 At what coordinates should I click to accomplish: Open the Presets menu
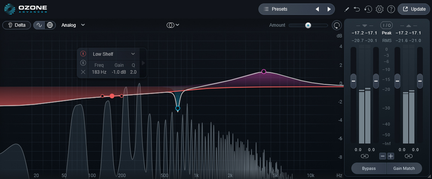tap(287, 9)
